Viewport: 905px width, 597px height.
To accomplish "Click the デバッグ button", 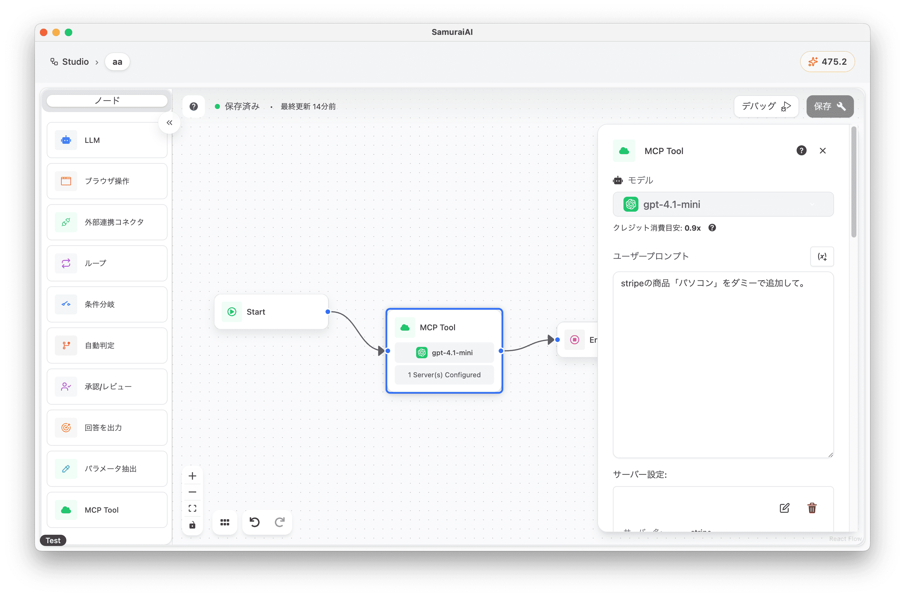I will click(766, 106).
